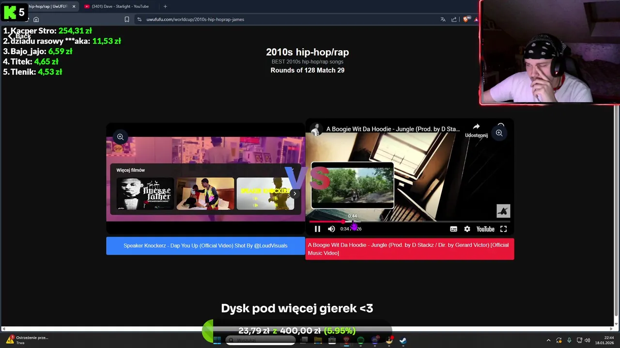Vote for Speaker Knockerz - Dap You Up
The image size is (620, 348).
(x=205, y=246)
